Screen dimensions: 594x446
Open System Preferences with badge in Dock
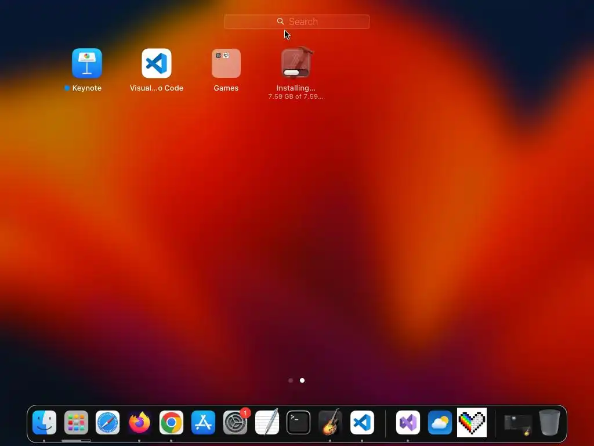pyautogui.click(x=236, y=423)
